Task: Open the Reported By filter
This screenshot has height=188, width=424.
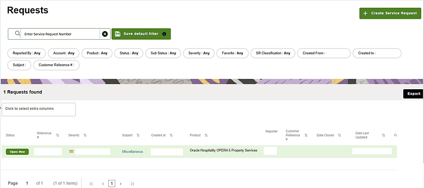Action: pyautogui.click(x=26, y=53)
